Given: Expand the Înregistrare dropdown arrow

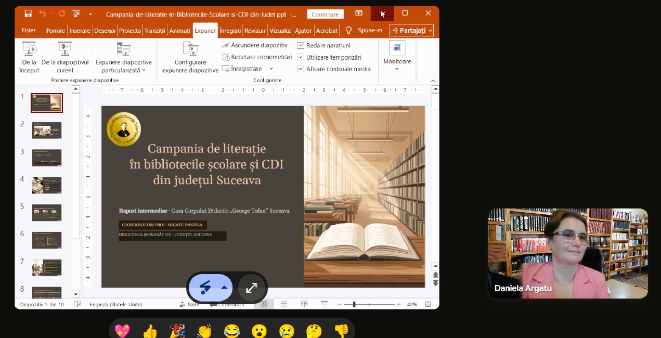Looking at the screenshot, I should 271,69.
